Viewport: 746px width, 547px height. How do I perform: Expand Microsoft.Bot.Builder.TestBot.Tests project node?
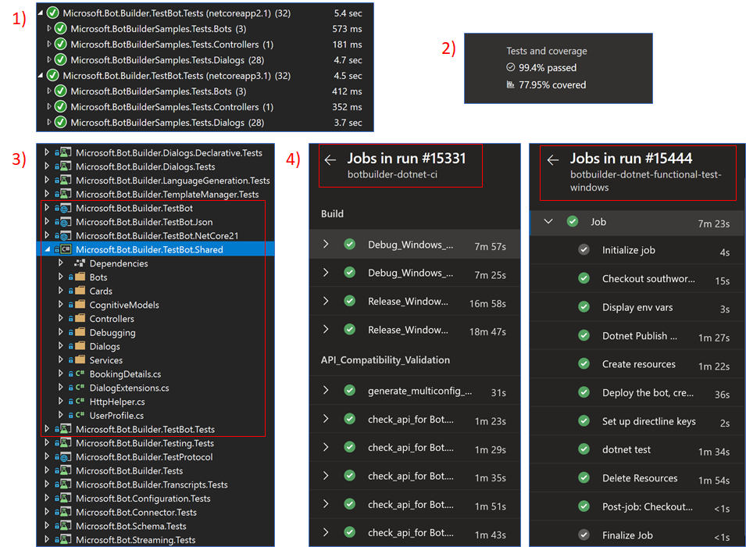pos(47,429)
